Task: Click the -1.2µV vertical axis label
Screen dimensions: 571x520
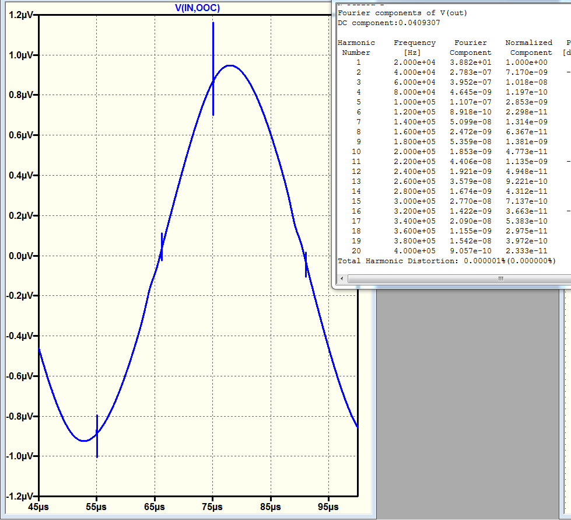Action: pos(20,496)
